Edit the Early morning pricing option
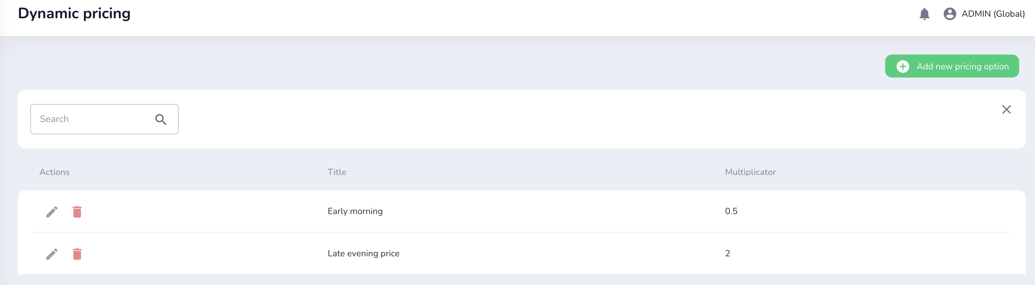This screenshot has height=285, width=1035. click(52, 212)
